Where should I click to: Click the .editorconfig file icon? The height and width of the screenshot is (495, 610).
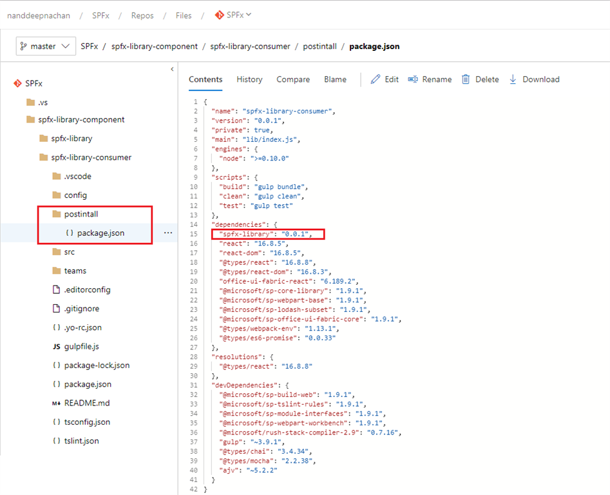click(x=57, y=289)
